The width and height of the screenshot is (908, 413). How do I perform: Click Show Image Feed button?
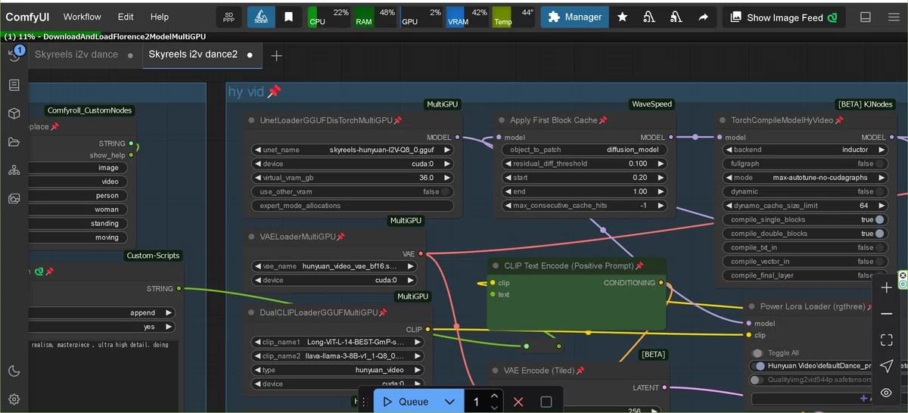point(784,17)
